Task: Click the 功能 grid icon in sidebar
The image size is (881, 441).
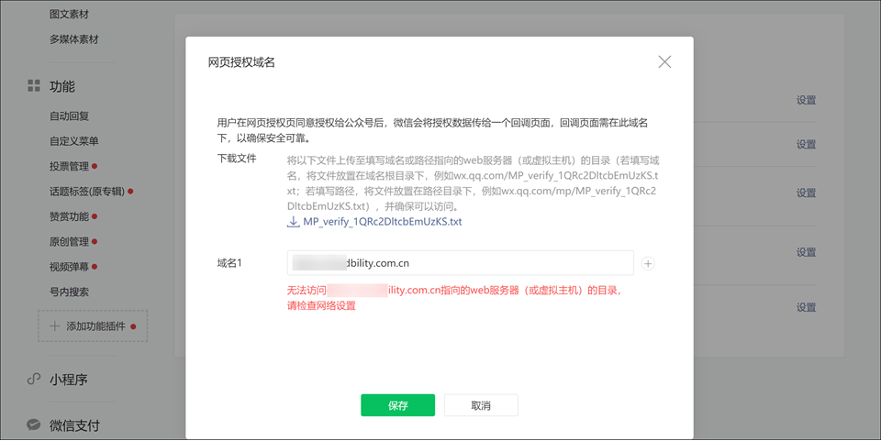Action: click(34, 86)
